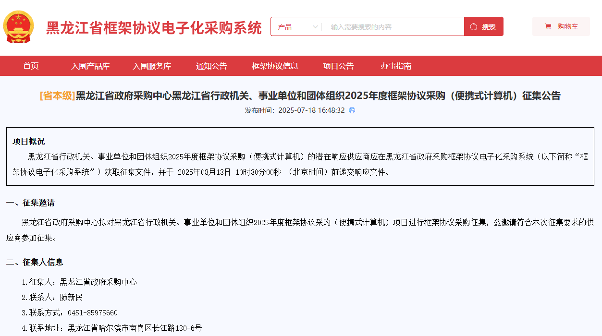Open 入围服务库 menu item
Screen dimensions: 602x336
tap(152, 66)
